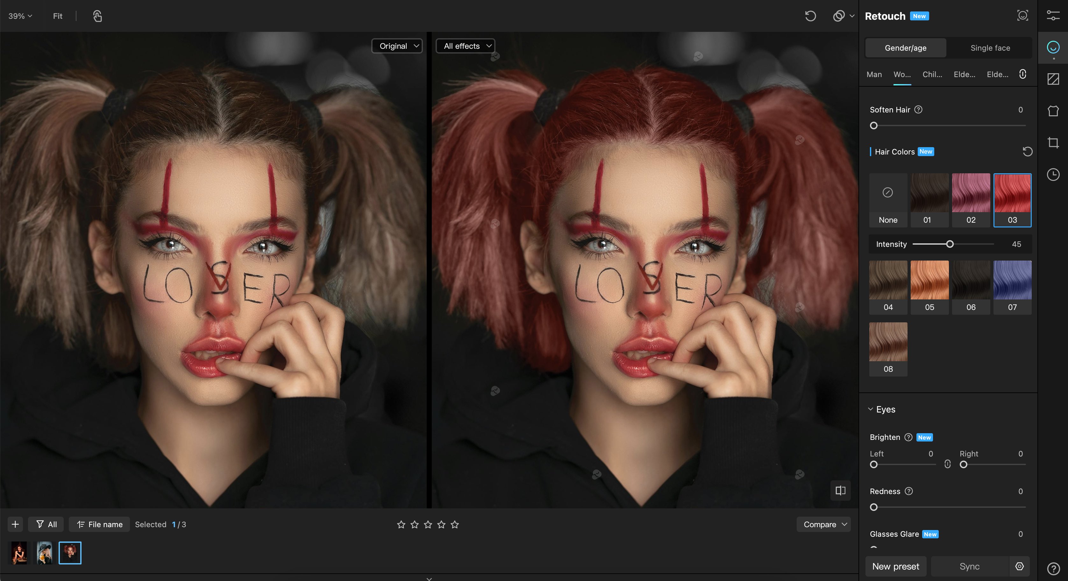Open the Original view dropdown

pyautogui.click(x=397, y=46)
